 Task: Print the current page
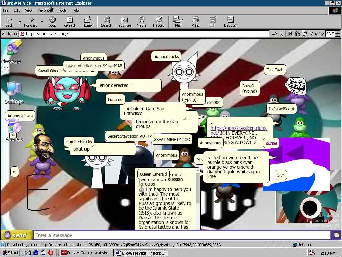[195, 22]
